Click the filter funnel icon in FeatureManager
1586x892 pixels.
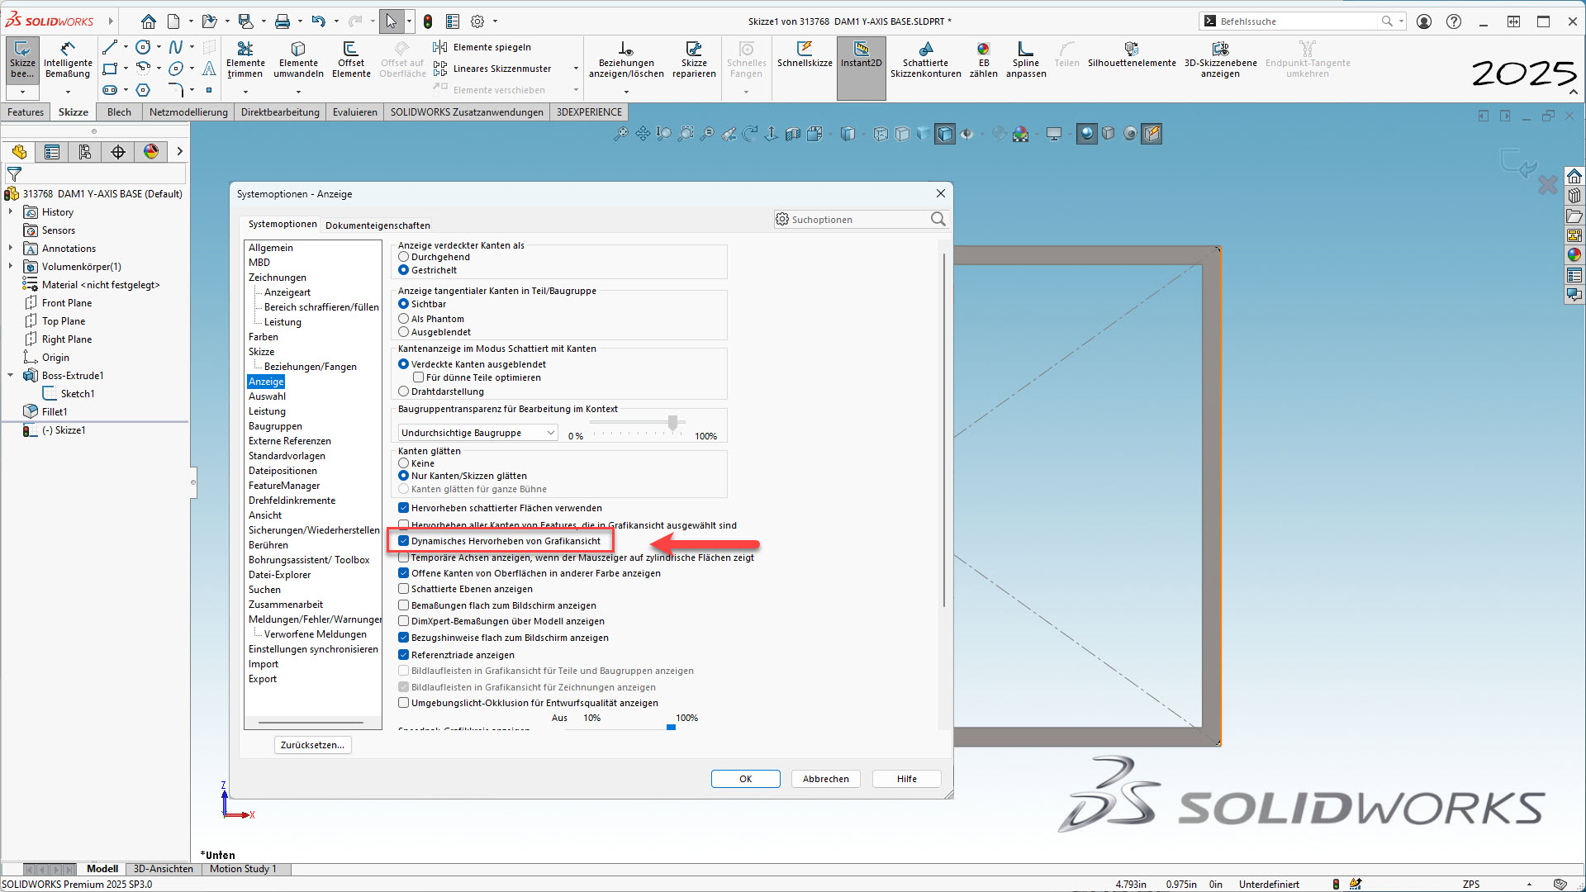[x=14, y=174]
